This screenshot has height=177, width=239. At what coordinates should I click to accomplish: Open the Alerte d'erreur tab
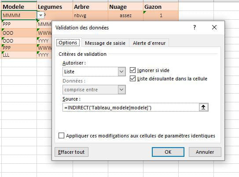coord(149,43)
